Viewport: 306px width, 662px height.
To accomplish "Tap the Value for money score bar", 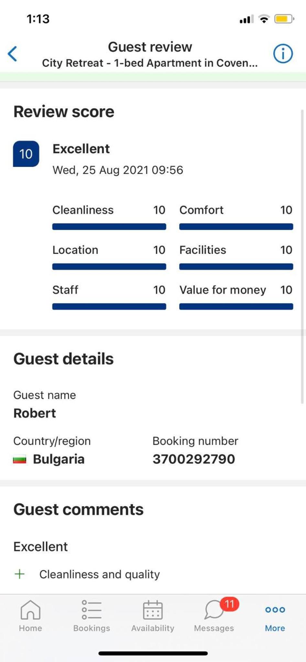I will click(x=236, y=306).
